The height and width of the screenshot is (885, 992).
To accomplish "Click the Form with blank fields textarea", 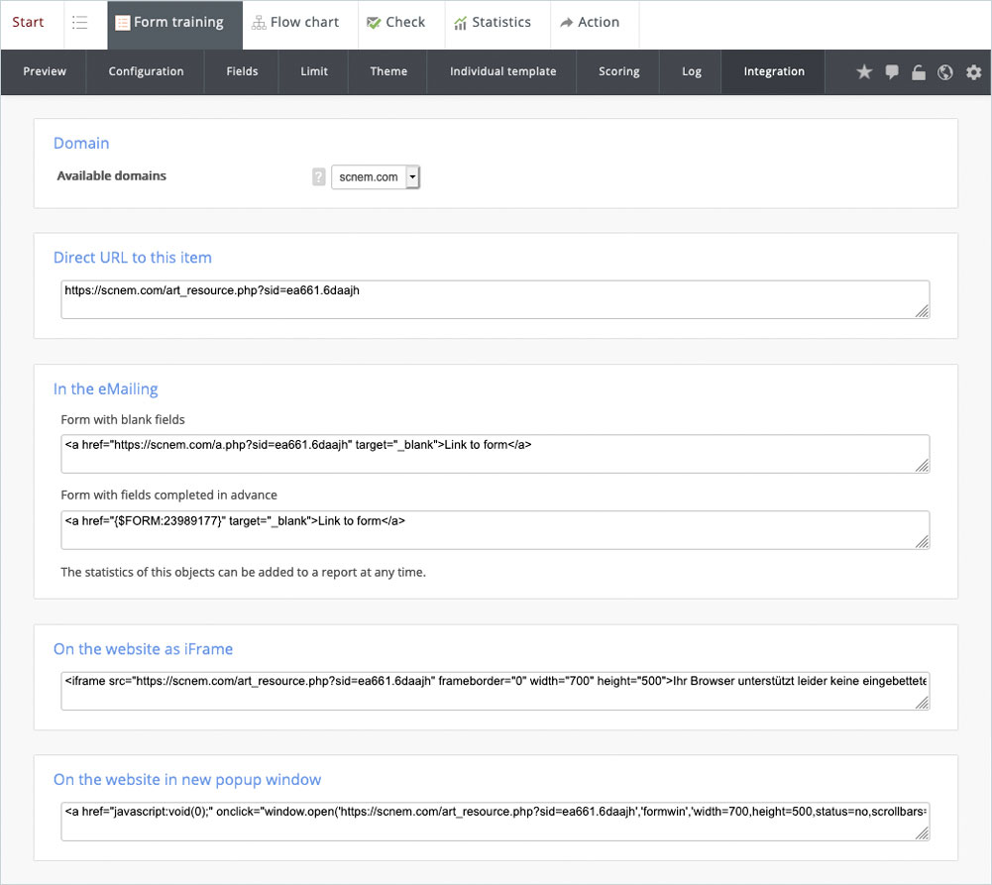I will [495, 453].
